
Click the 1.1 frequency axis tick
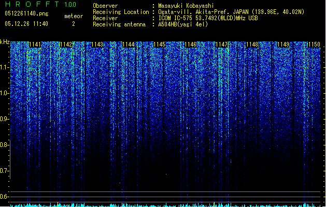coord(5,68)
